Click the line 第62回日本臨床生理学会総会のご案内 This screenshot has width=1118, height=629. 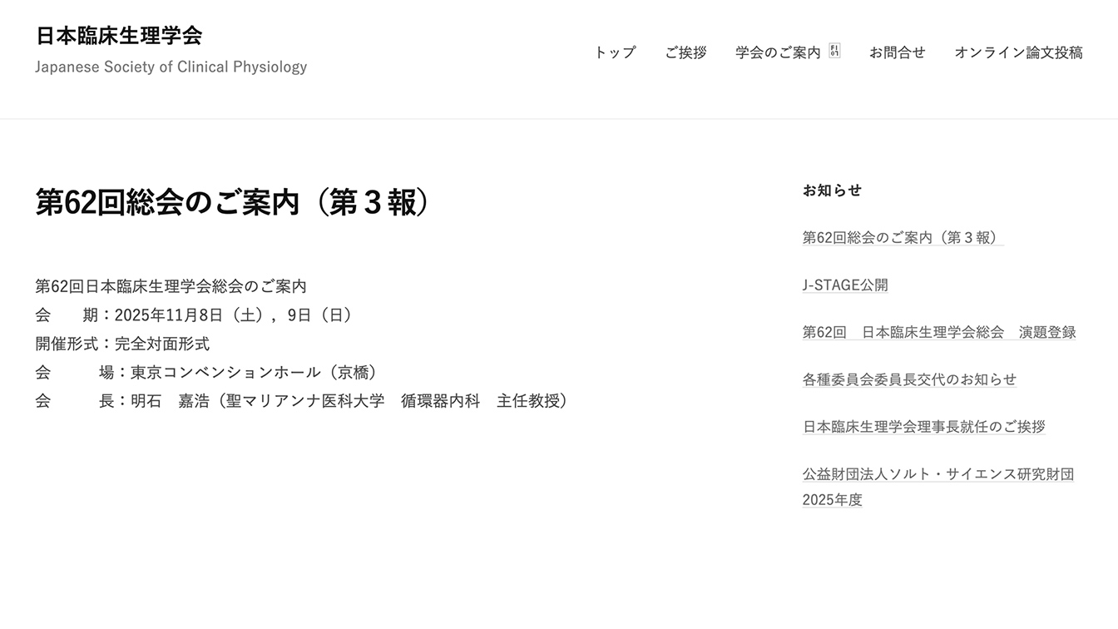(171, 286)
